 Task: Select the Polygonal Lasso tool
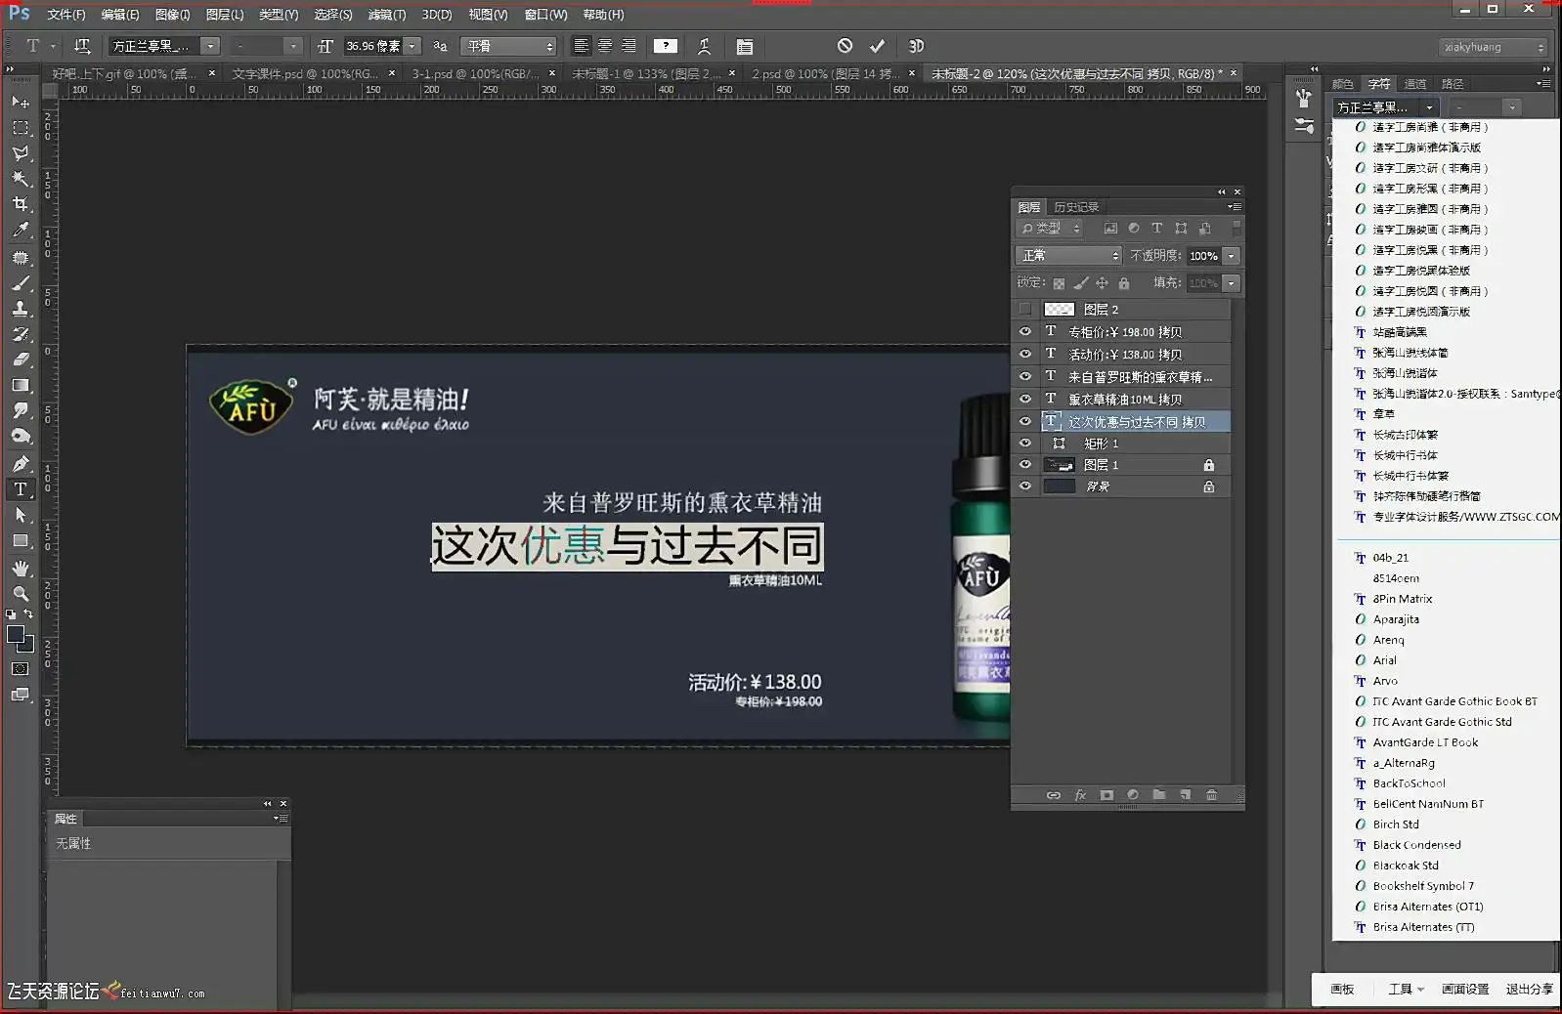pos(21,153)
